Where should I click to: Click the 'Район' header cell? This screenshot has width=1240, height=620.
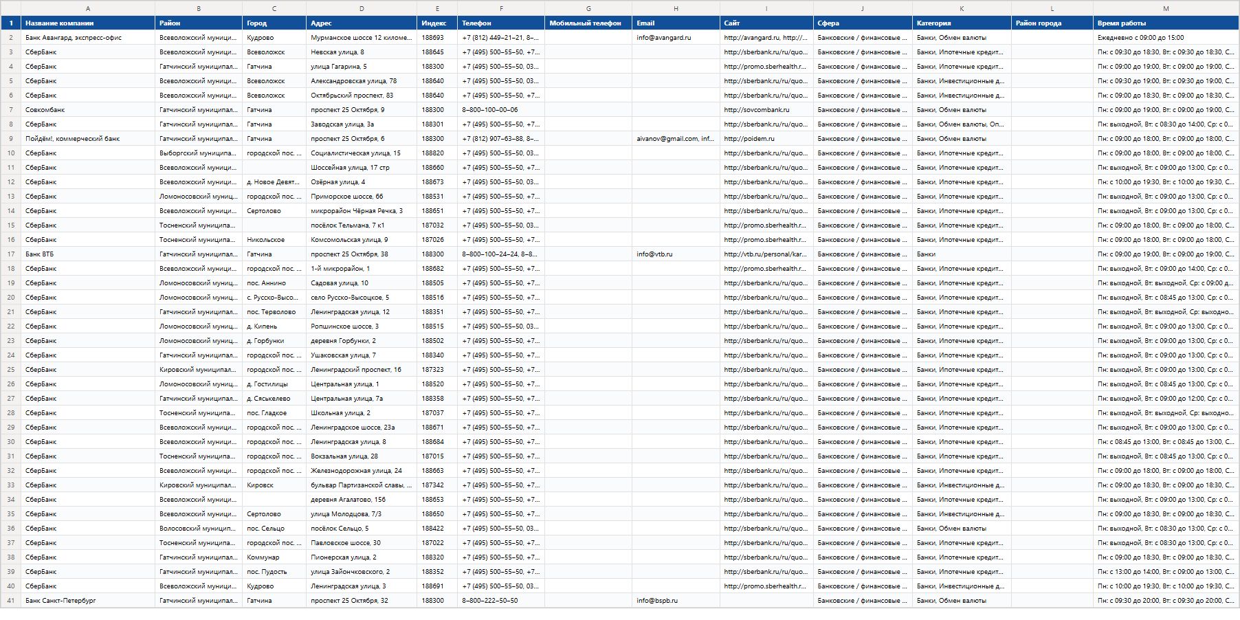[199, 23]
